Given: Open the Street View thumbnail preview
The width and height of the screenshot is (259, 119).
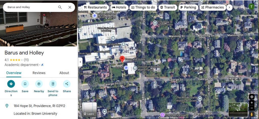Looking at the screenshot, I should [x=238, y=110].
